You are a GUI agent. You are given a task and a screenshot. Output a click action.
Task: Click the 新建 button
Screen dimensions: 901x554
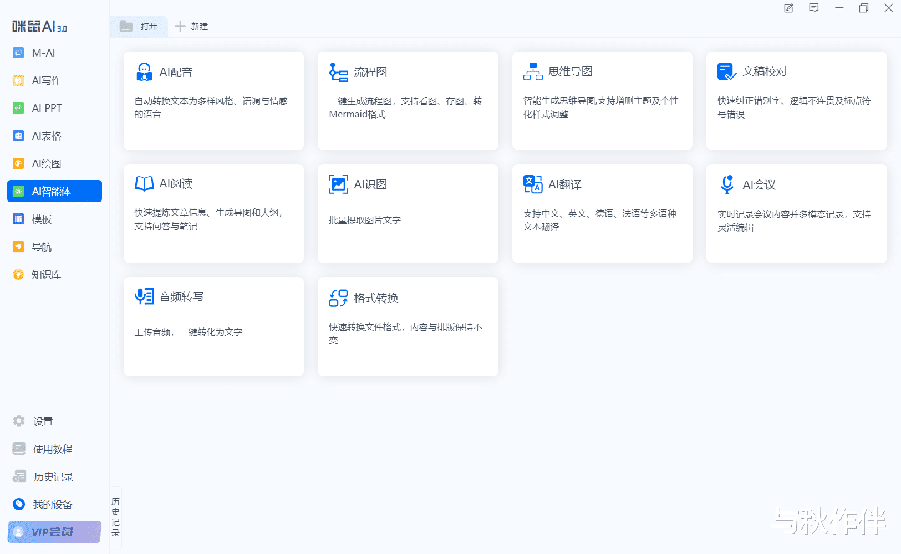(191, 26)
